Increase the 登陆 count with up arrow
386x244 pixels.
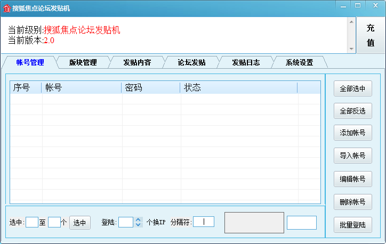pos(138,219)
